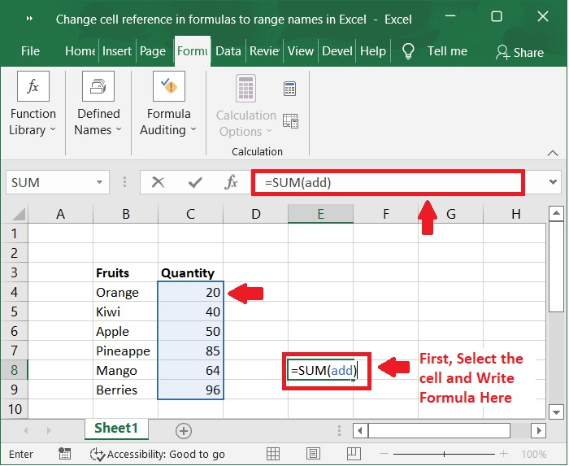Switch to the Data ribbon tab
Image resolution: width=569 pixels, height=466 pixels.
pos(228,51)
